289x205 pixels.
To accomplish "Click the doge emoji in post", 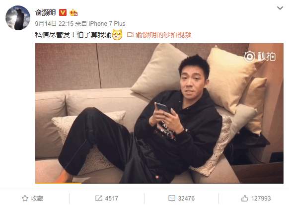I will tap(117, 35).
